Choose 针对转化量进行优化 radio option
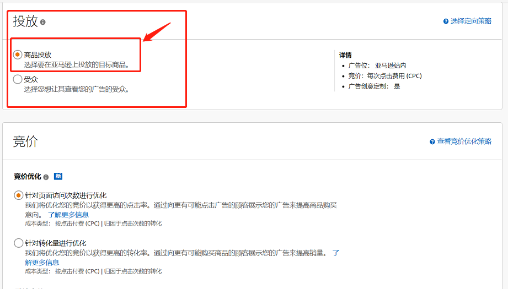The image size is (508, 289). 18,243
